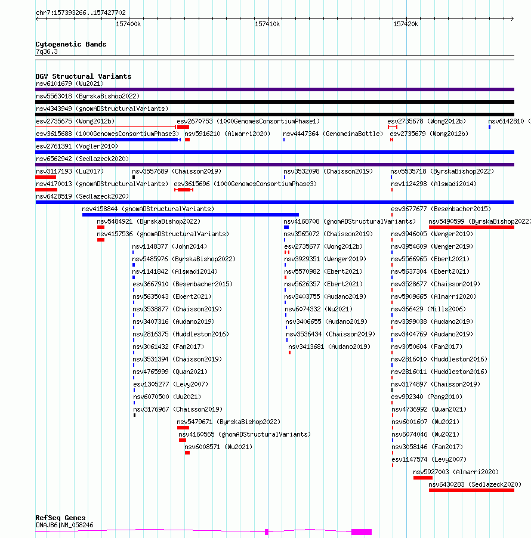The width and height of the screenshot is (531, 538).
Task: Open nsv3565072 (Chaisson2019) variant
Action: 329,234
